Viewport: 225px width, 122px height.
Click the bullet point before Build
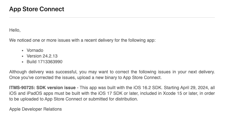(x=23, y=62)
